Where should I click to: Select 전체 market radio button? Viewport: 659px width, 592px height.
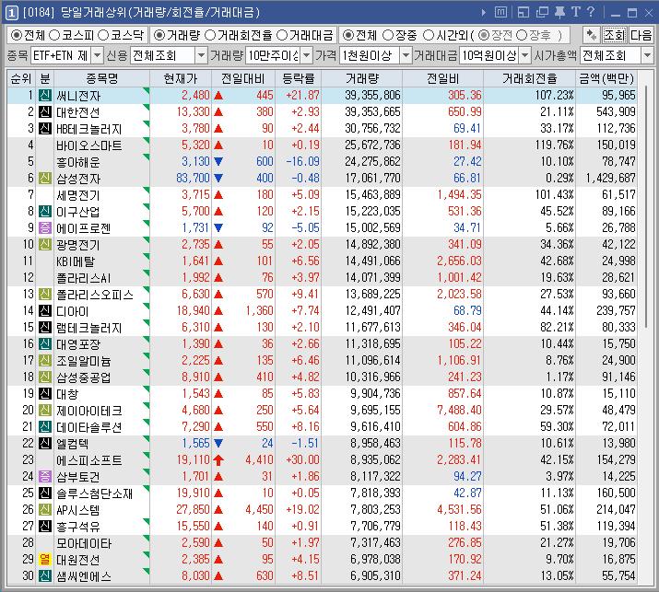click(x=16, y=35)
